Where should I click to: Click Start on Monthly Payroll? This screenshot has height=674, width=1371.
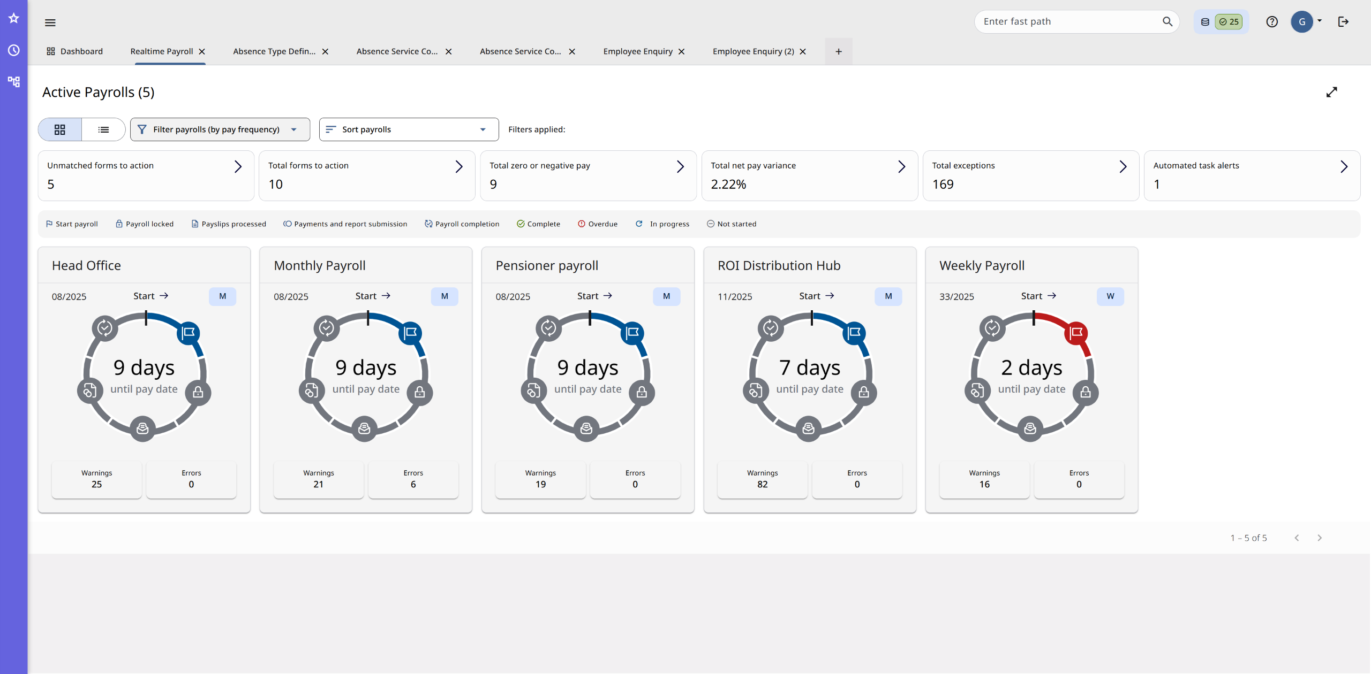[373, 296]
